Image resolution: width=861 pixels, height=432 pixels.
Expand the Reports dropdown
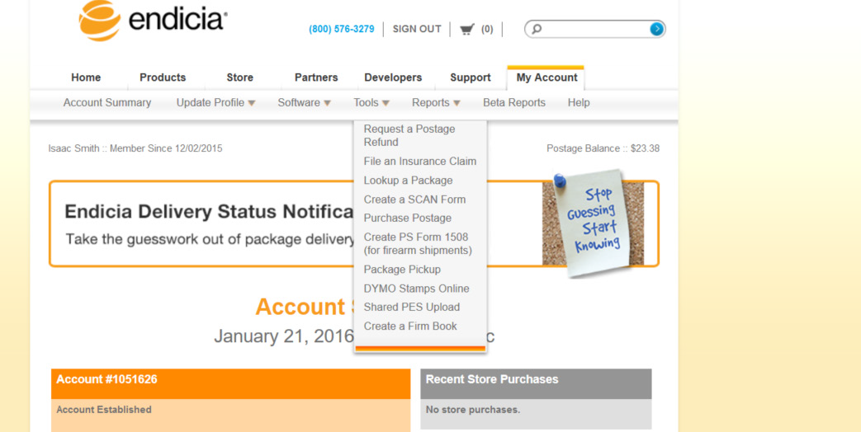436,102
